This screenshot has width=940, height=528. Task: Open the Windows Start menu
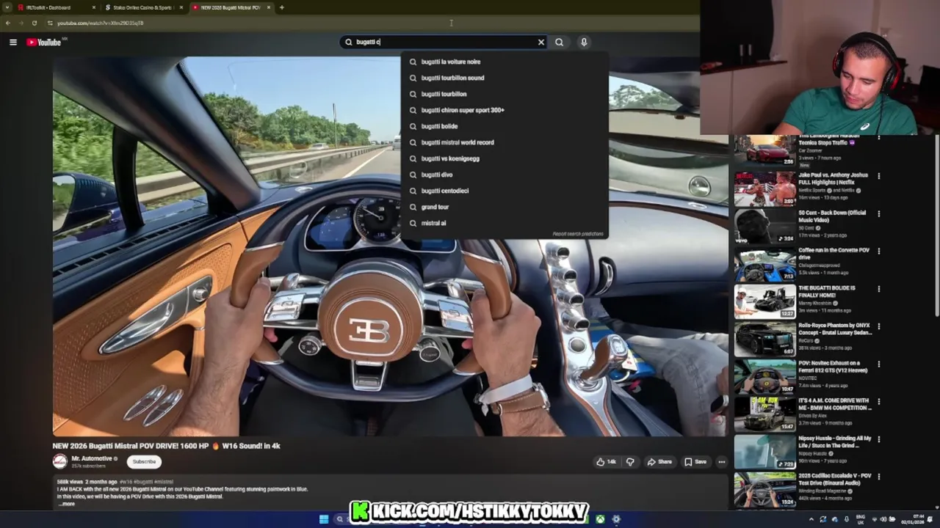tap(324, 519)
